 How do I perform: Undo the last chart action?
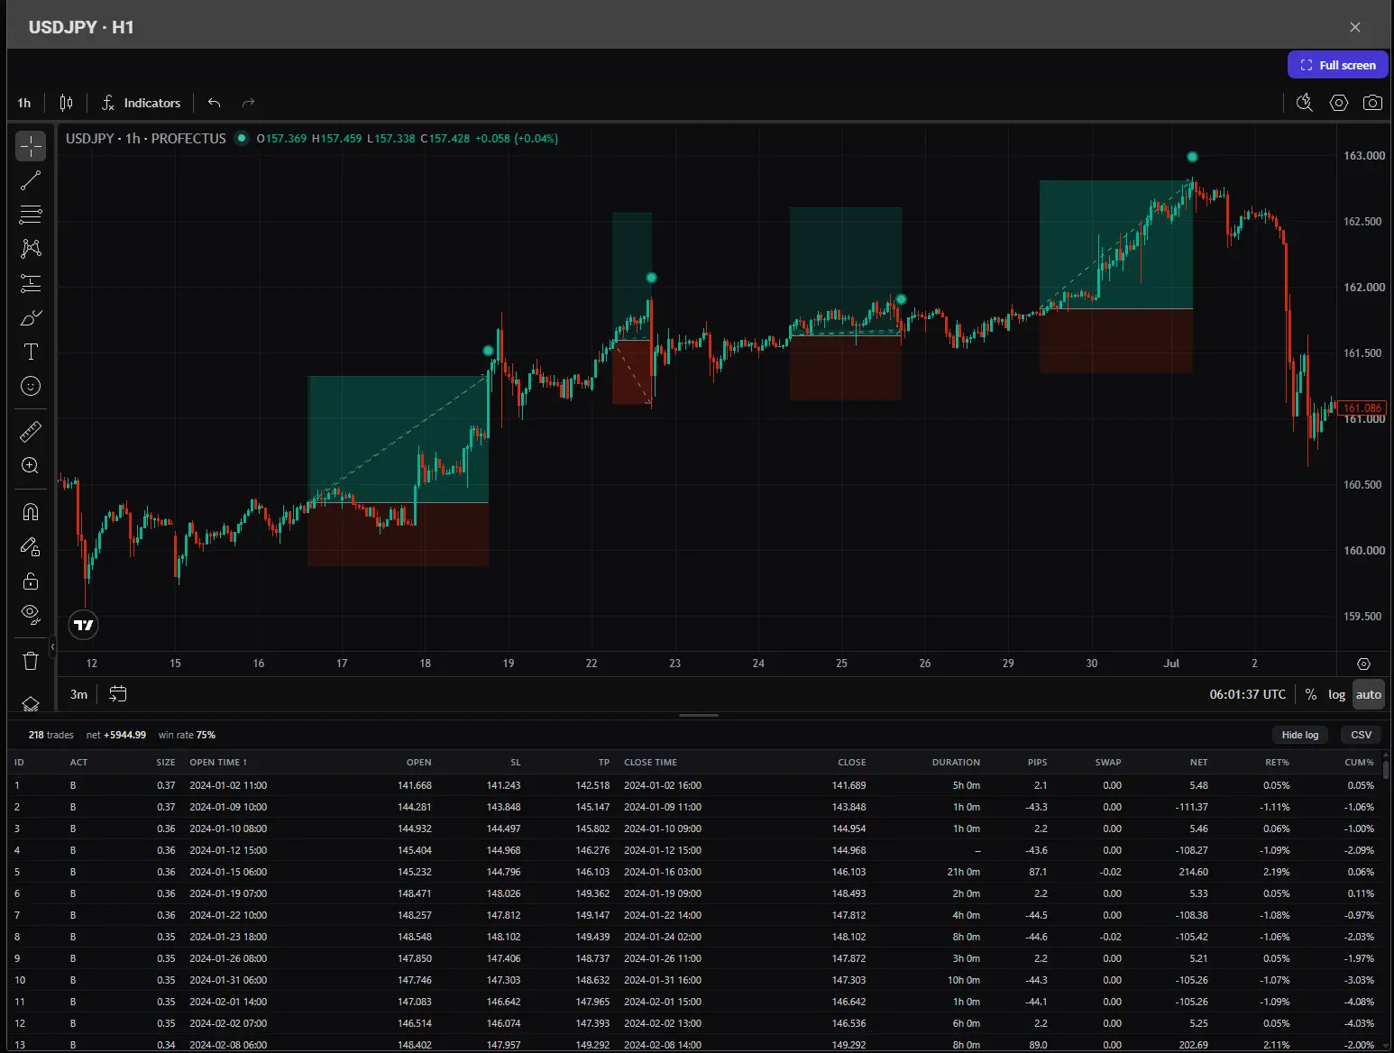[215, 103]
